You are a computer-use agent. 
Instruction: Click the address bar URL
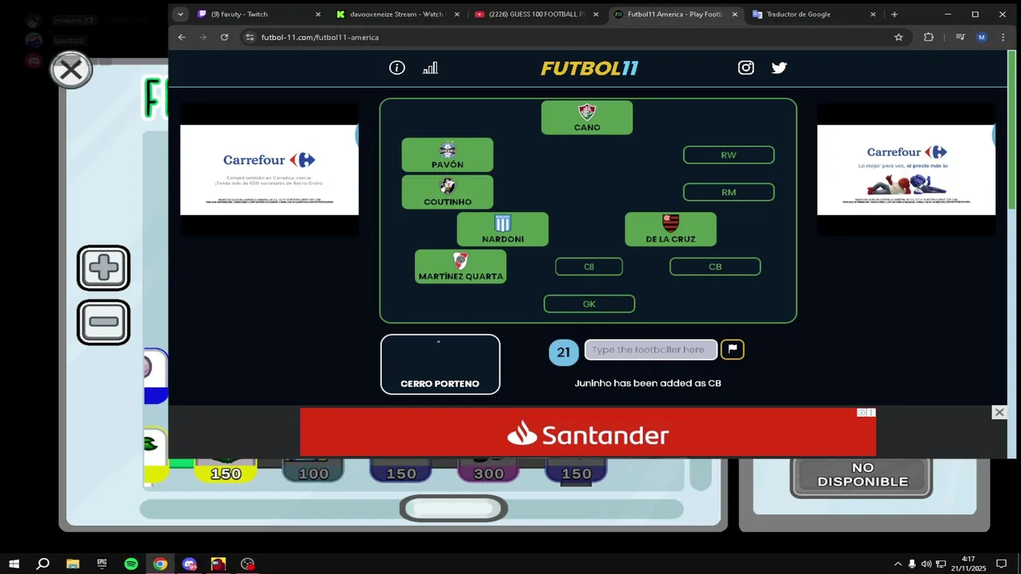320,37
